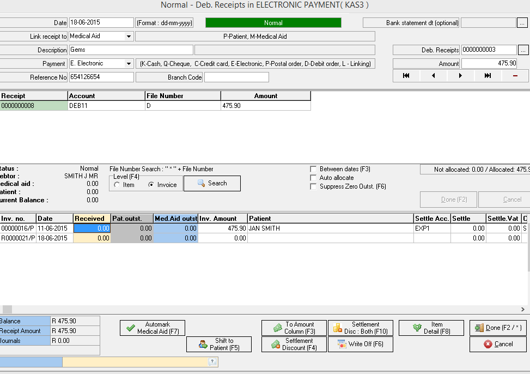Click the Cancel button at bottom right
This screenshot has width=530, height=374.
click(498, 344)
